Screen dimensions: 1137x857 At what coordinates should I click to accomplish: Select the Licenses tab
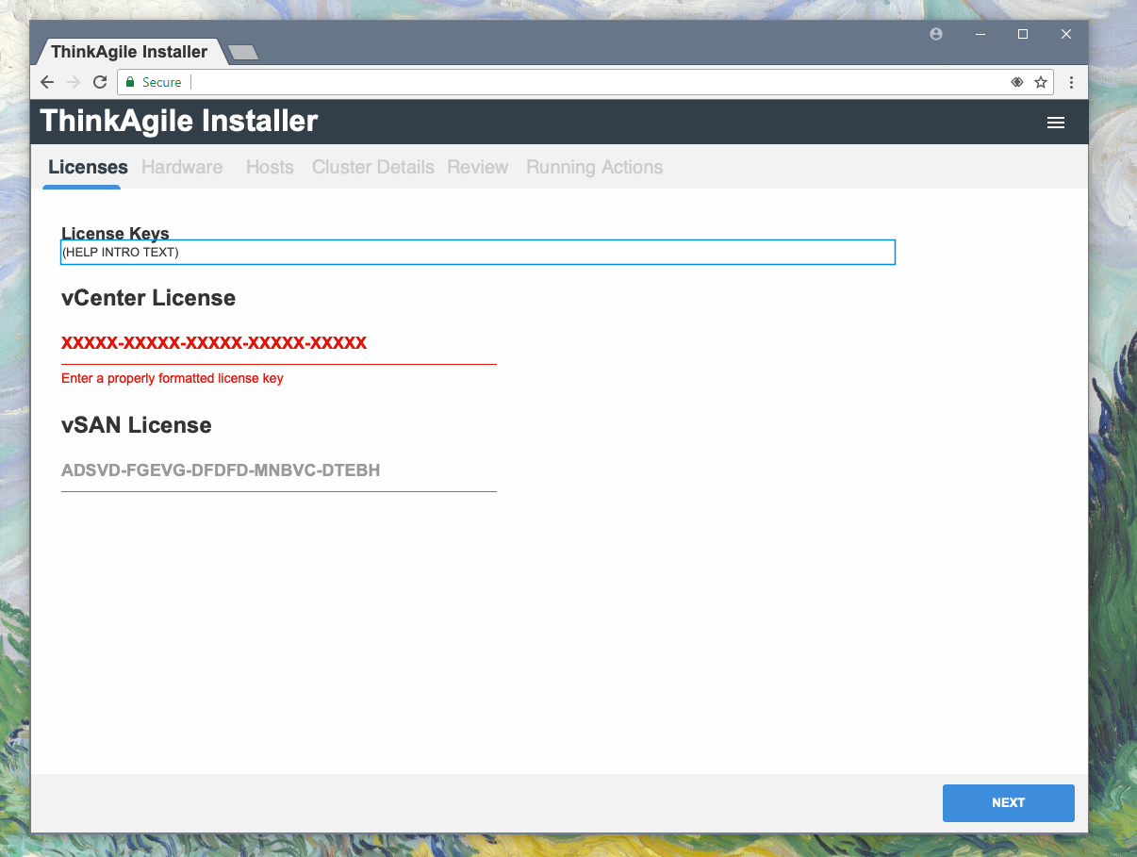88,167
